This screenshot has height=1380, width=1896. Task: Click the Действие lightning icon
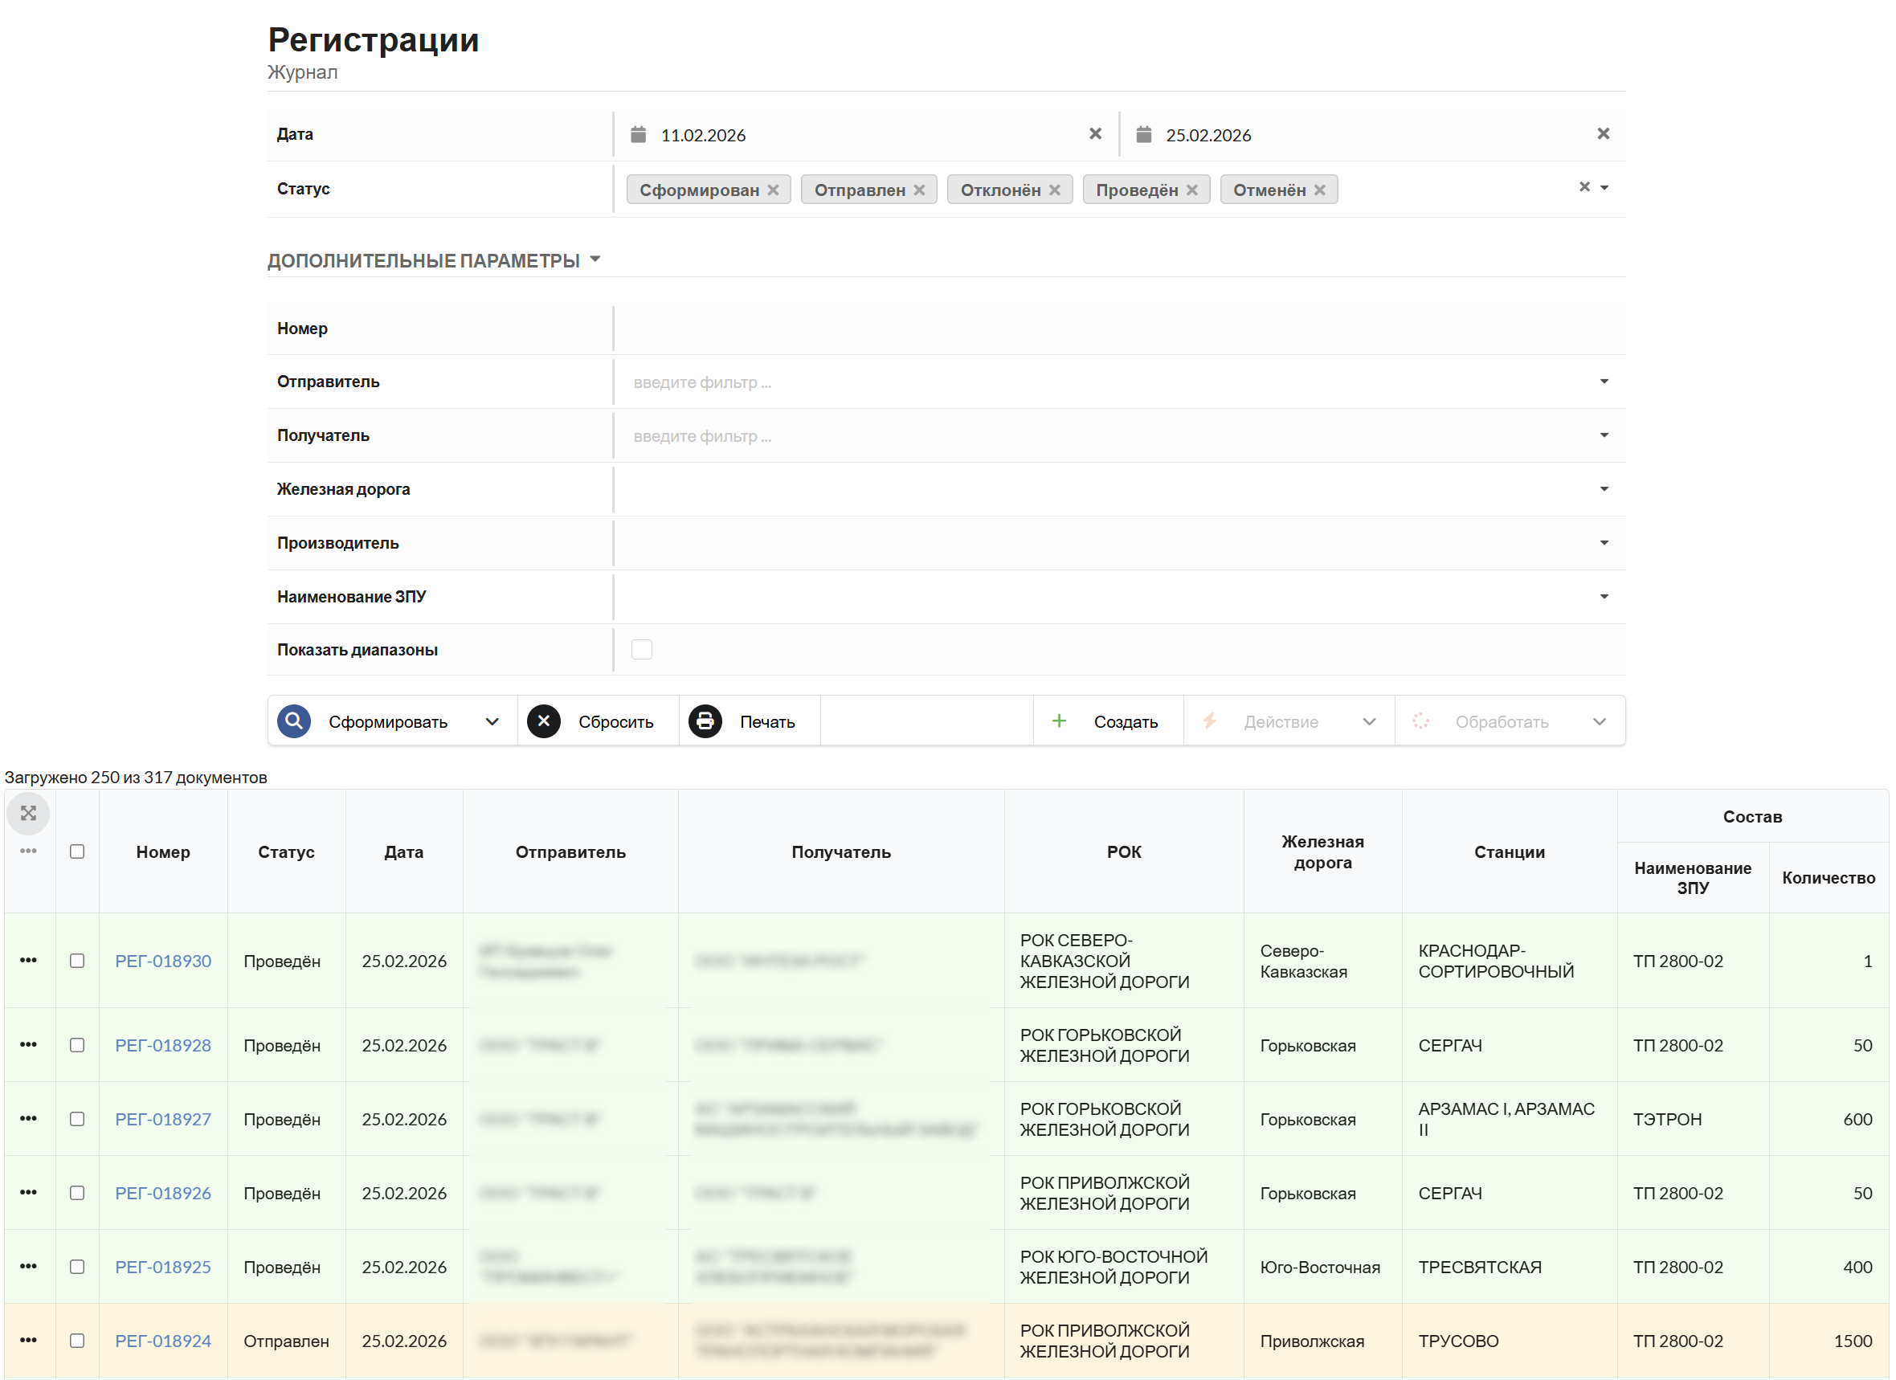click(x=1210, y=721)
